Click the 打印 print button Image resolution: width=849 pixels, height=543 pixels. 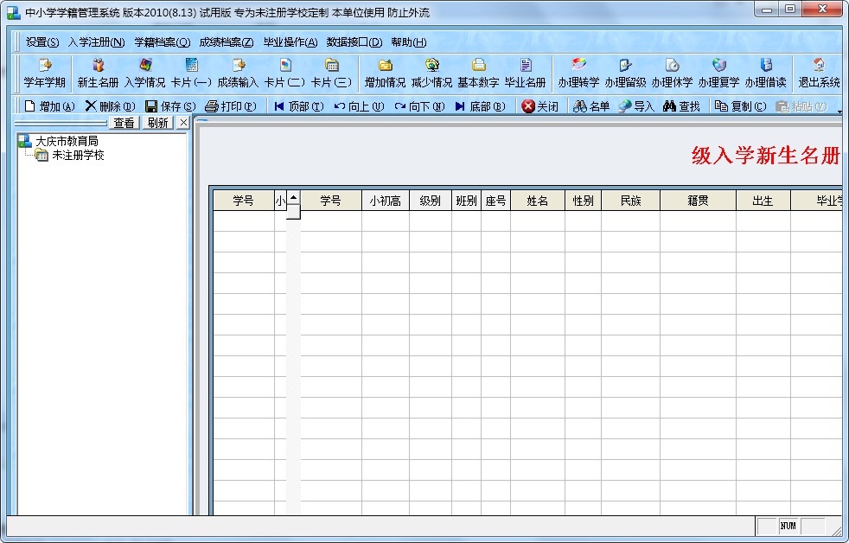(x=231, y=106)
